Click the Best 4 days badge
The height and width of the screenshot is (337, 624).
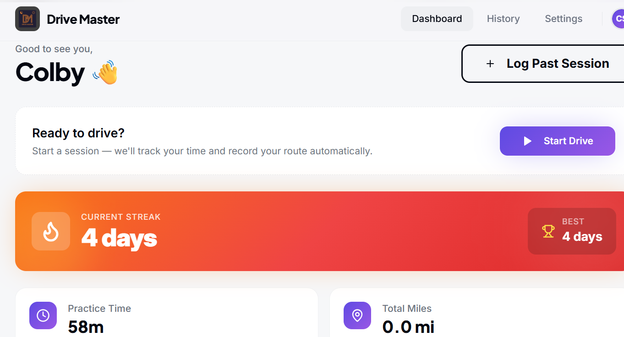coord(572,231)
